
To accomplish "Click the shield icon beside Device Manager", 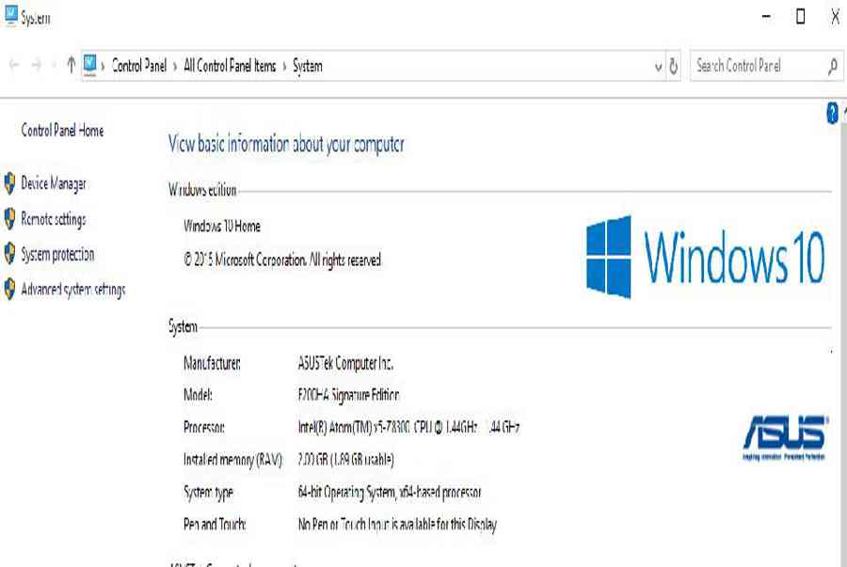I will [9, 183].
